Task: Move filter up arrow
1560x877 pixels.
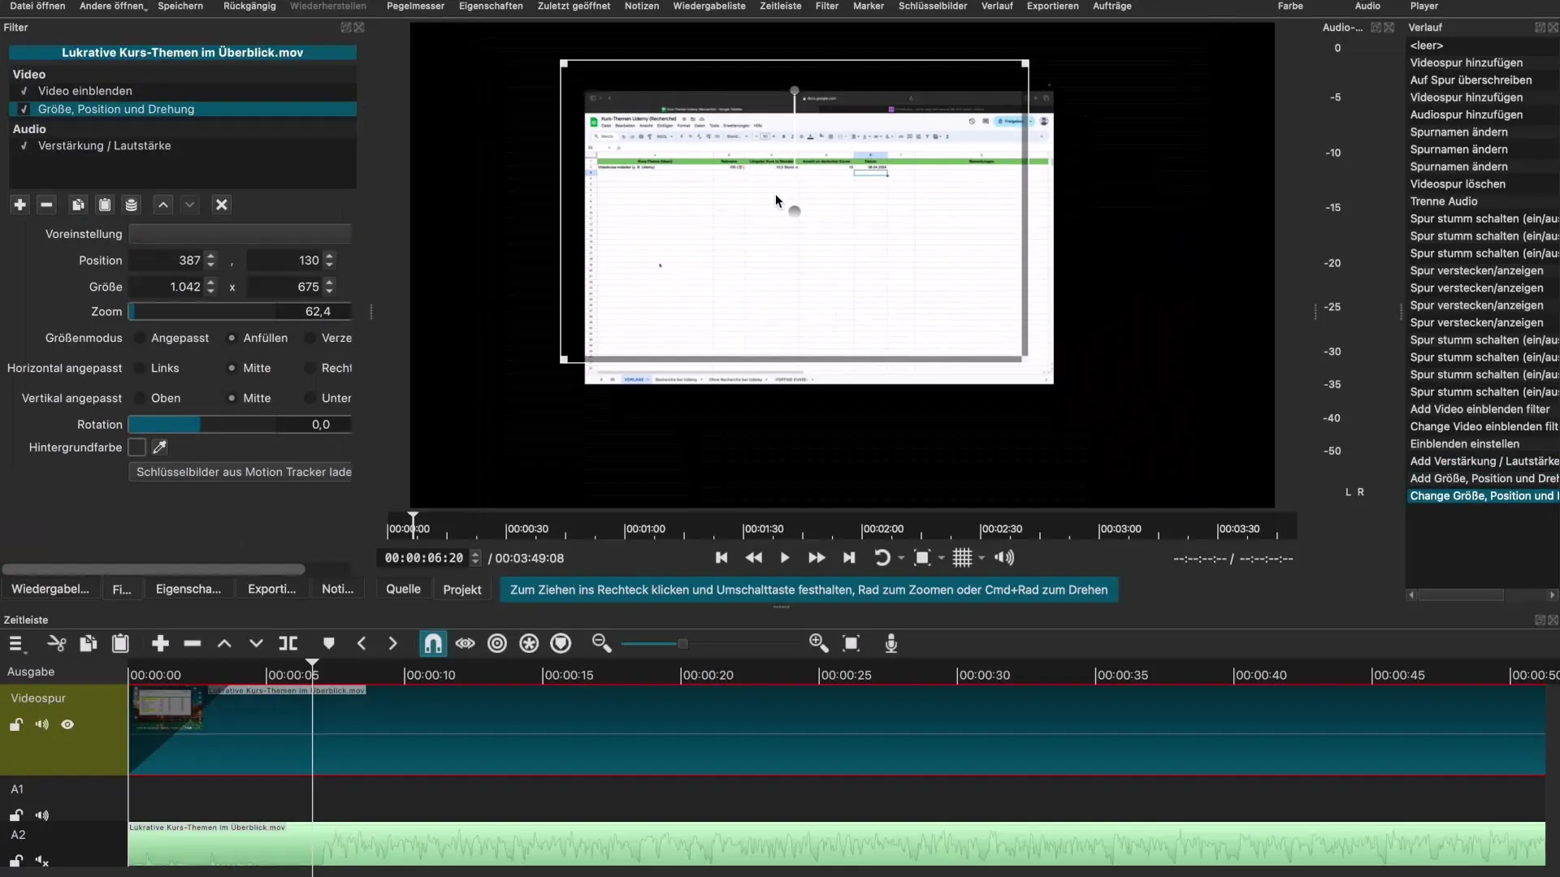Action: [x=163, y=205]
